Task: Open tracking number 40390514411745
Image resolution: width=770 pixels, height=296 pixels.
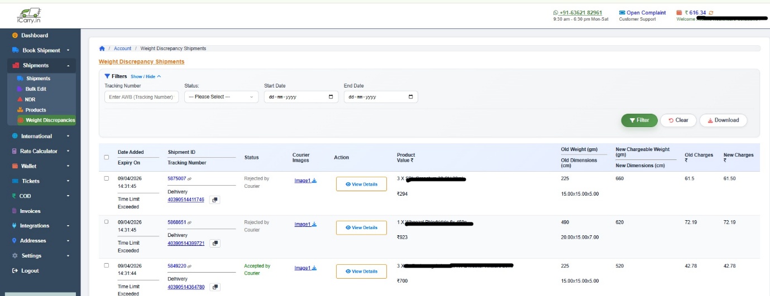Action: pyautogui.click(x=186, y=200)
